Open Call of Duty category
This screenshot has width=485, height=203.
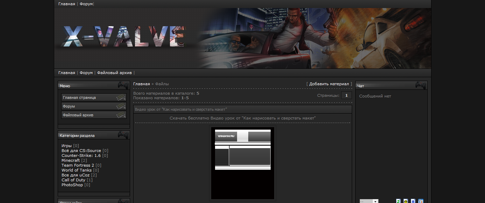73,180
